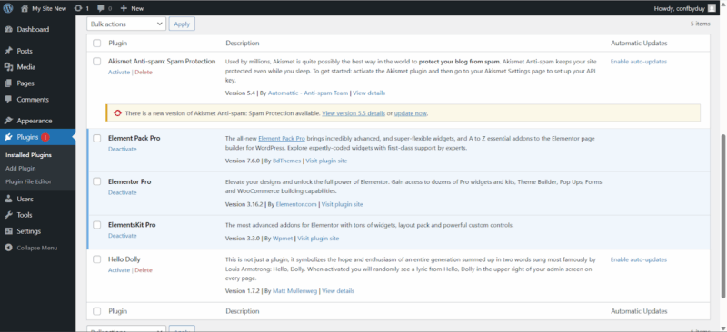
Task: Click the WordPress logo icon
Action: 8,8
